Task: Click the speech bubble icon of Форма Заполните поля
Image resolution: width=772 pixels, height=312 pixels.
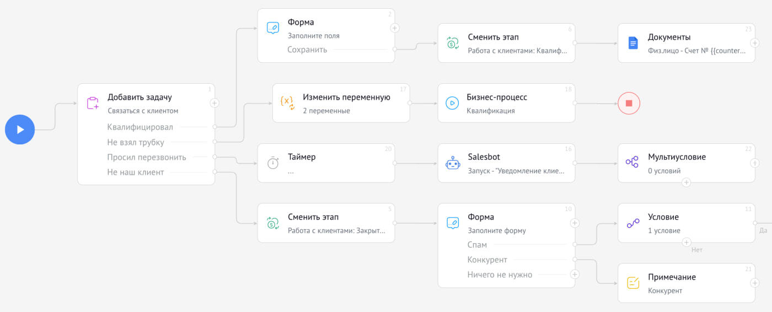Action: 273,28
